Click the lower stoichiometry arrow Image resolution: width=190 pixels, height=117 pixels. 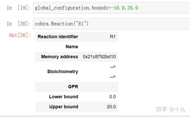click(x=113, y=77)
